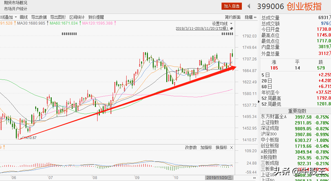Image resolution: width=331 pixels, height=181 pixels.
Task: Select 沪深300 index row
Action: 295,134
